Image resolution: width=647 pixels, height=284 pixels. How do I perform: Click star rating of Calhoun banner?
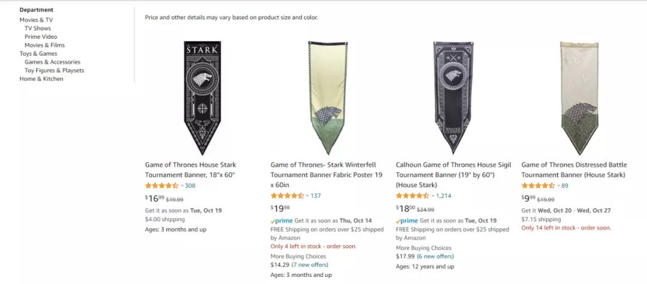pos(413,196)
